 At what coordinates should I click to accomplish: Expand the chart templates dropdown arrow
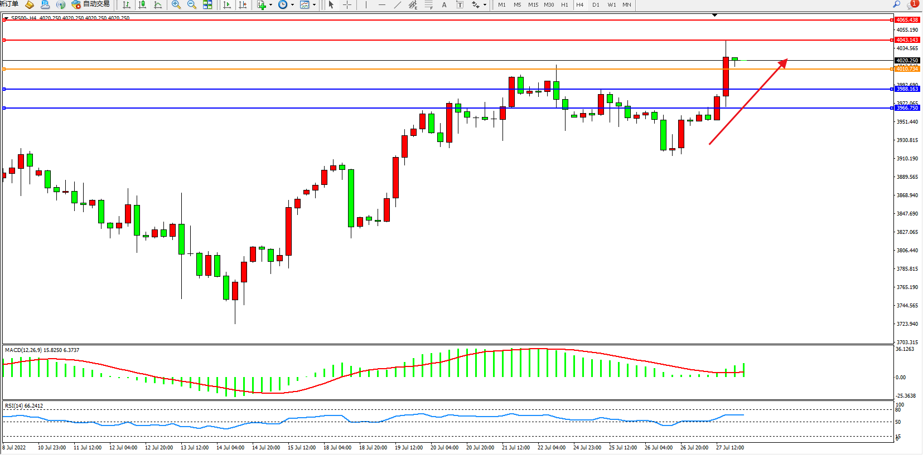pos(314,5)
